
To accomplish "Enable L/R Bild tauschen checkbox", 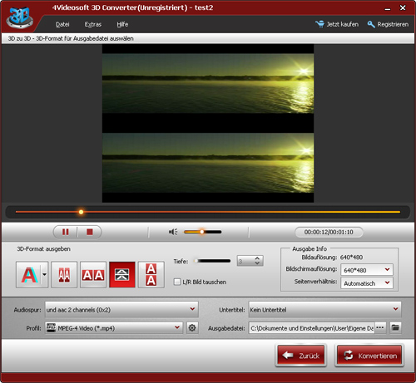I will 177,282.
